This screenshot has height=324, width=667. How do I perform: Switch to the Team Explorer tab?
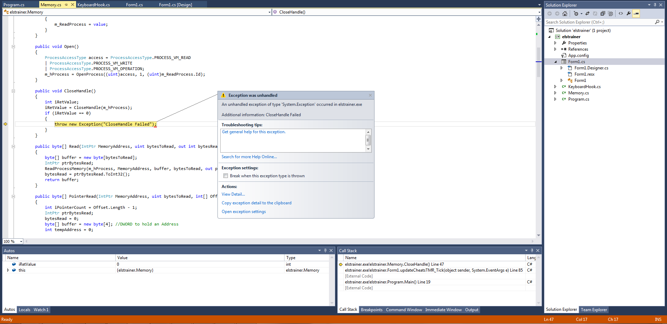point(594,310)
